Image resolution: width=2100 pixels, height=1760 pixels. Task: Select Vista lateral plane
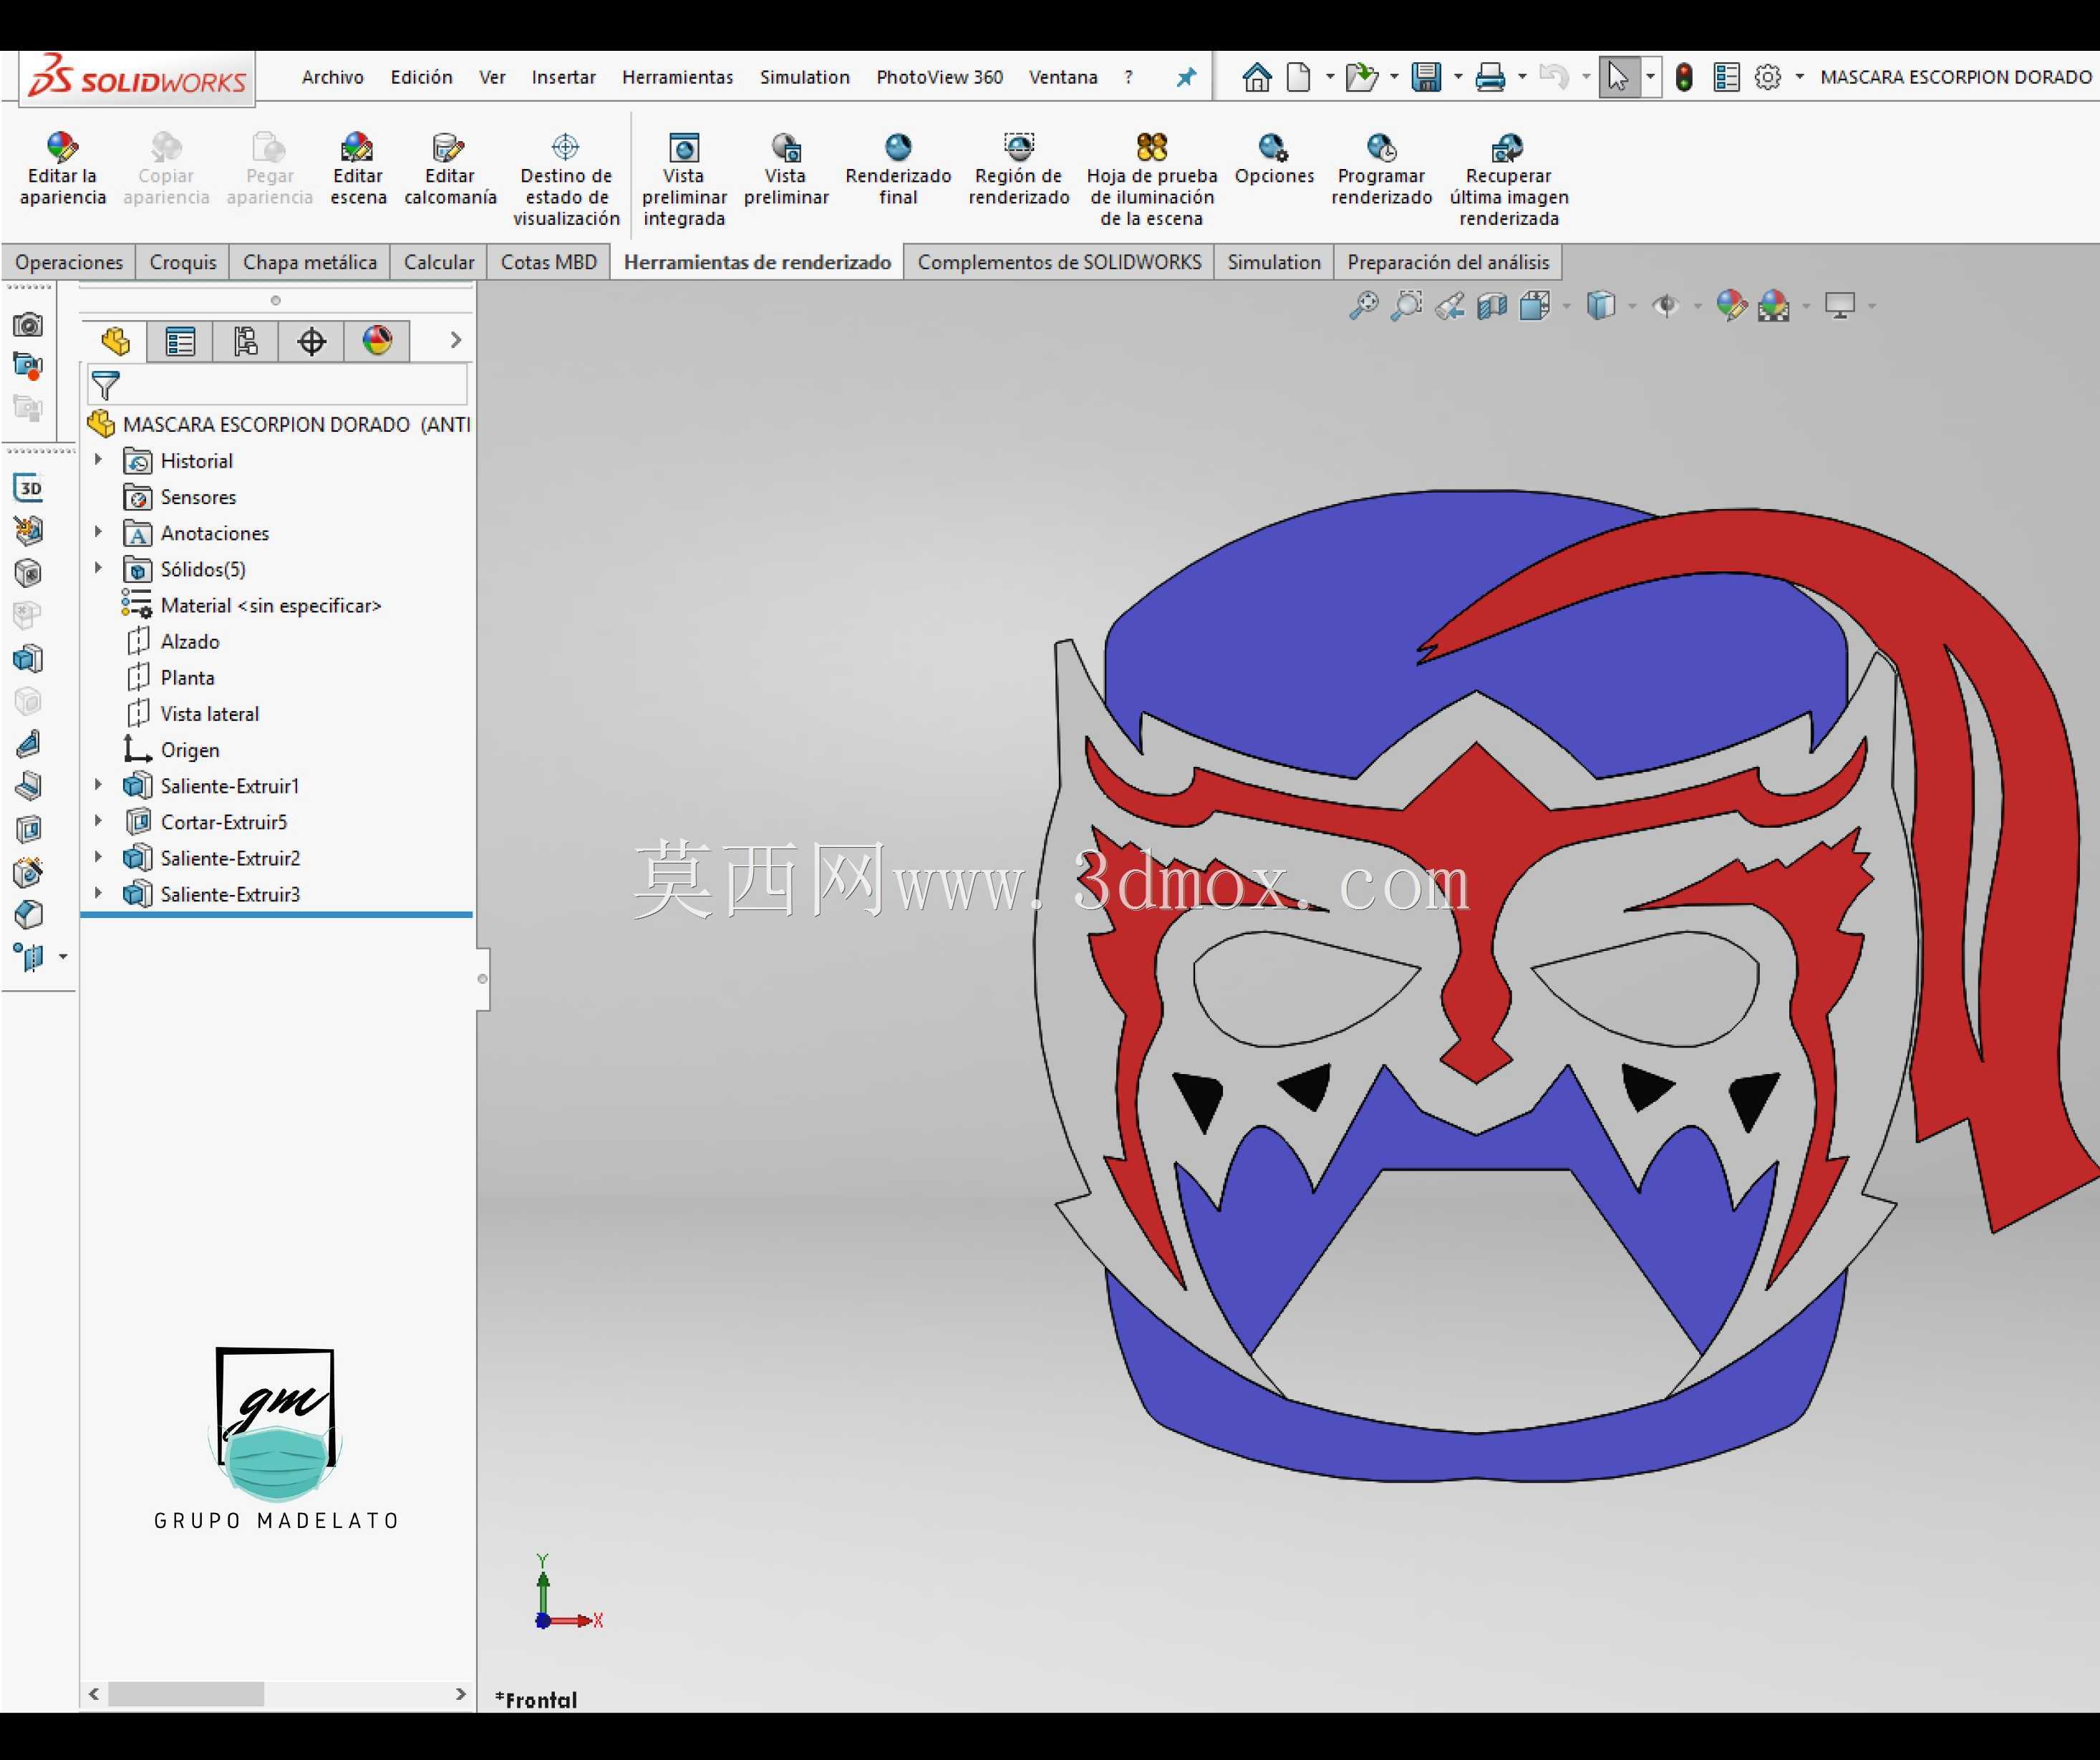pyautogui.click(x=209, y=713)
